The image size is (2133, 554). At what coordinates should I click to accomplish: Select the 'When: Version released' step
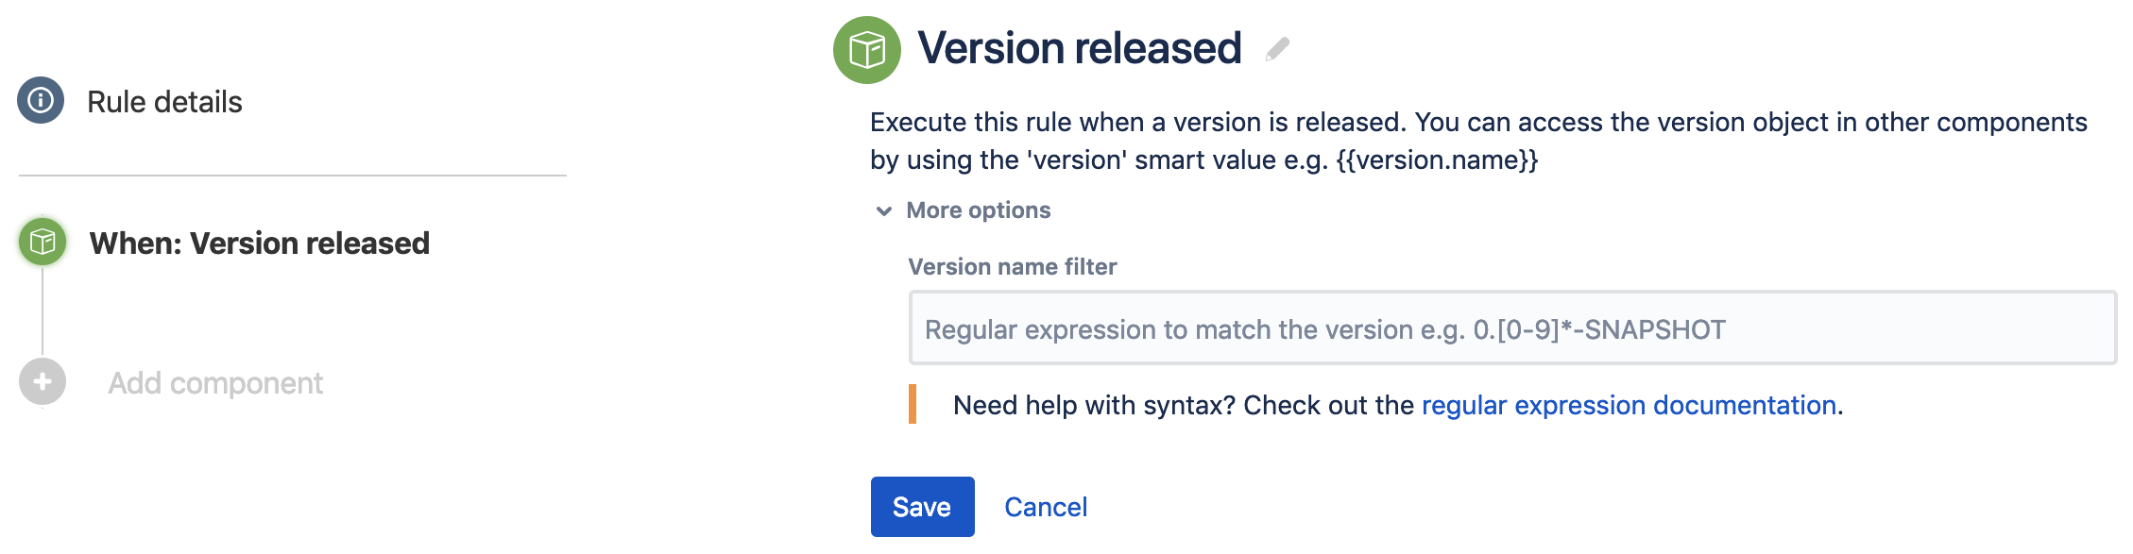(259, 243)
